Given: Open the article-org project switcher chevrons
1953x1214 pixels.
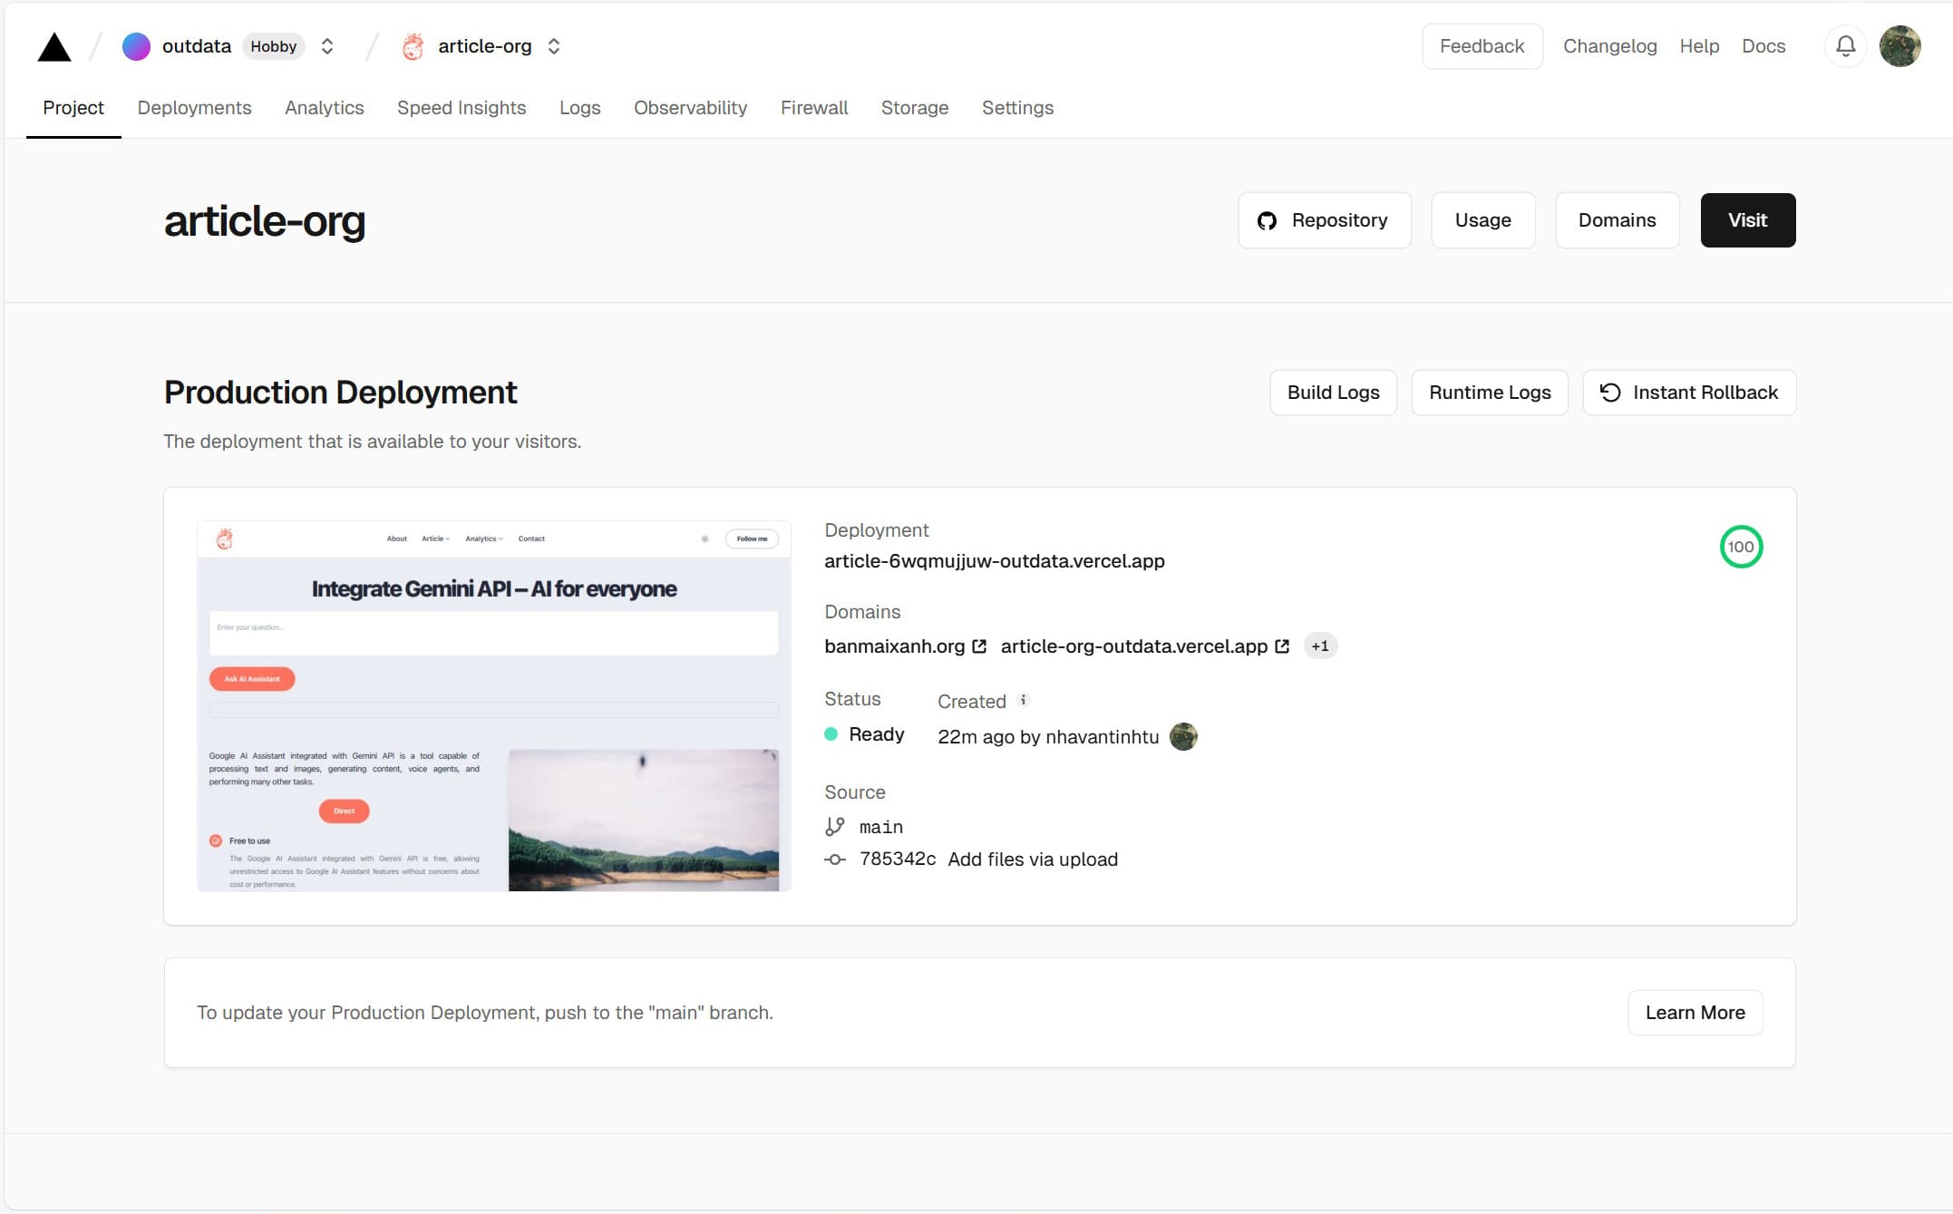Looking at the screenshot, I should (x=554, y=46).
